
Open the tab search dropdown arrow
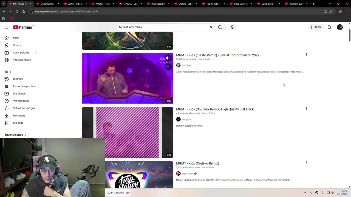[4, 4]
